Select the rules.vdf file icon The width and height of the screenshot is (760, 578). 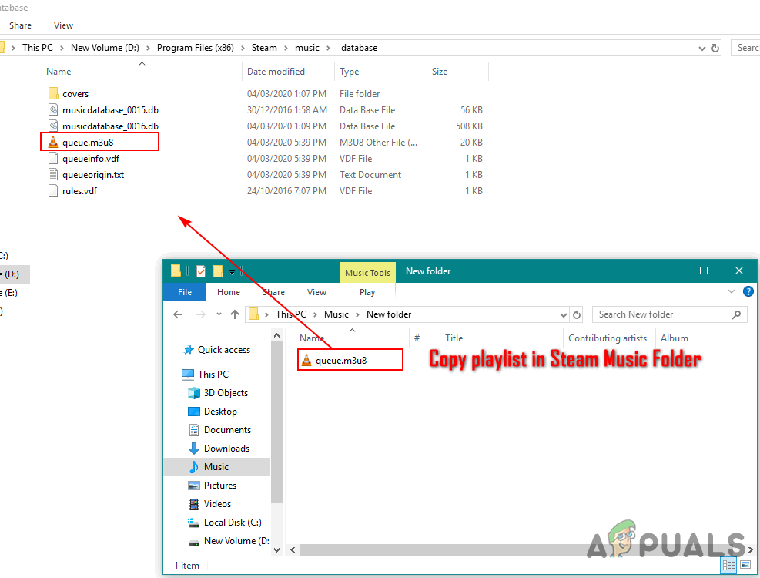coord(53,190)
